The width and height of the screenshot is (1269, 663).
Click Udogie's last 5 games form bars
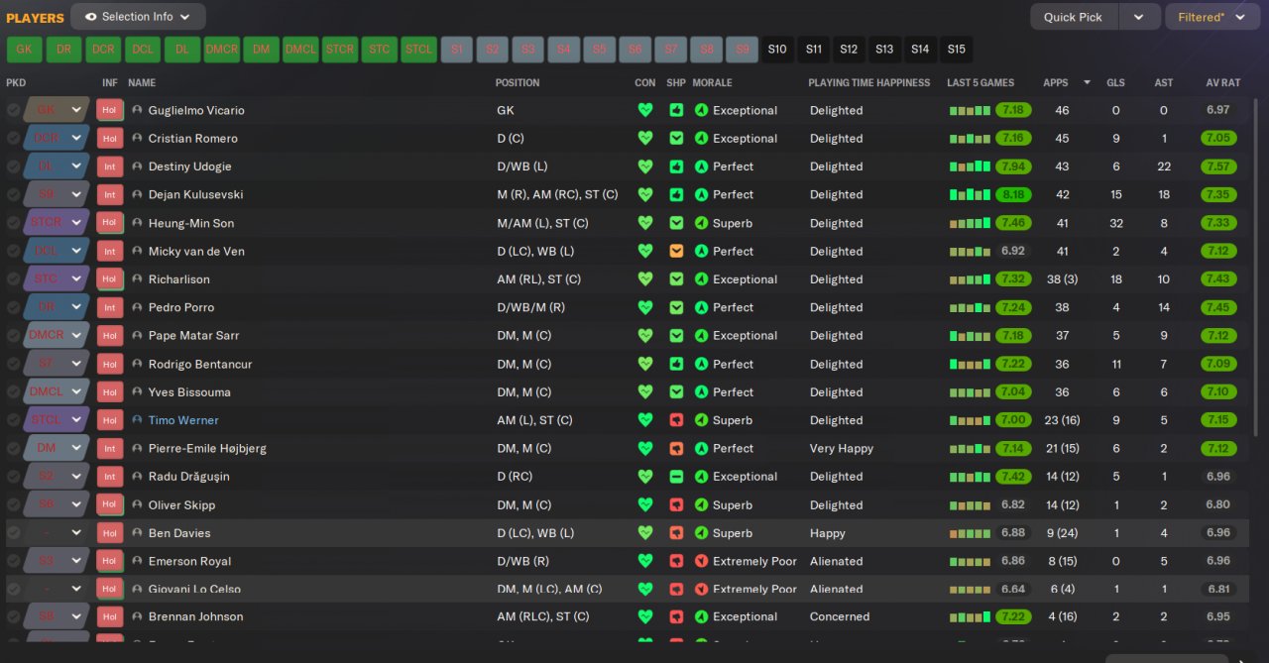click(970, 166)
